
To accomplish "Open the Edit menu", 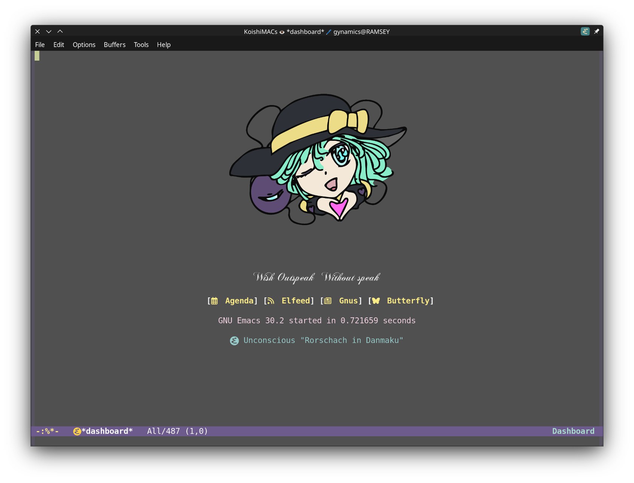I will 59,44.
